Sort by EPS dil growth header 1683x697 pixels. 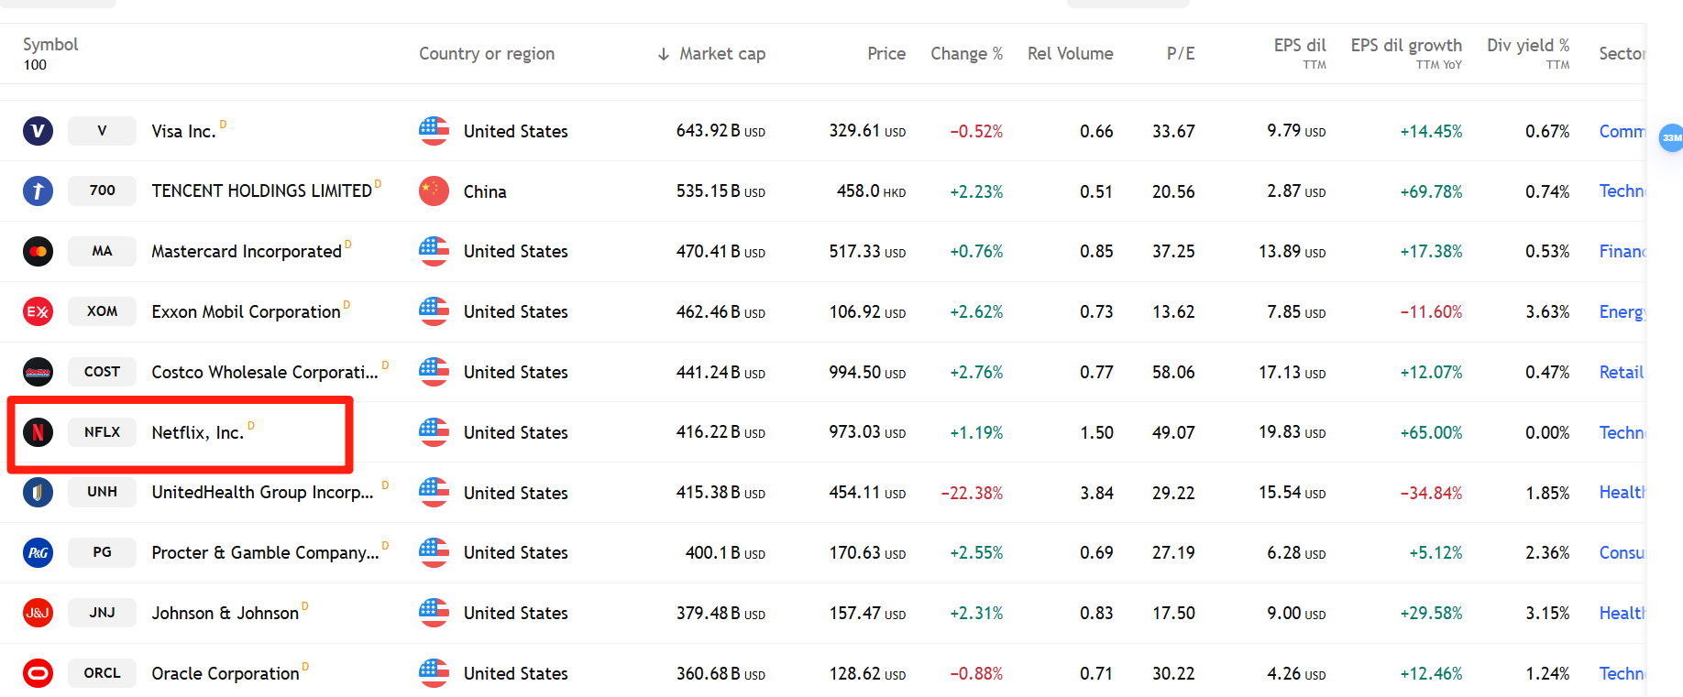pos(1406,45)
